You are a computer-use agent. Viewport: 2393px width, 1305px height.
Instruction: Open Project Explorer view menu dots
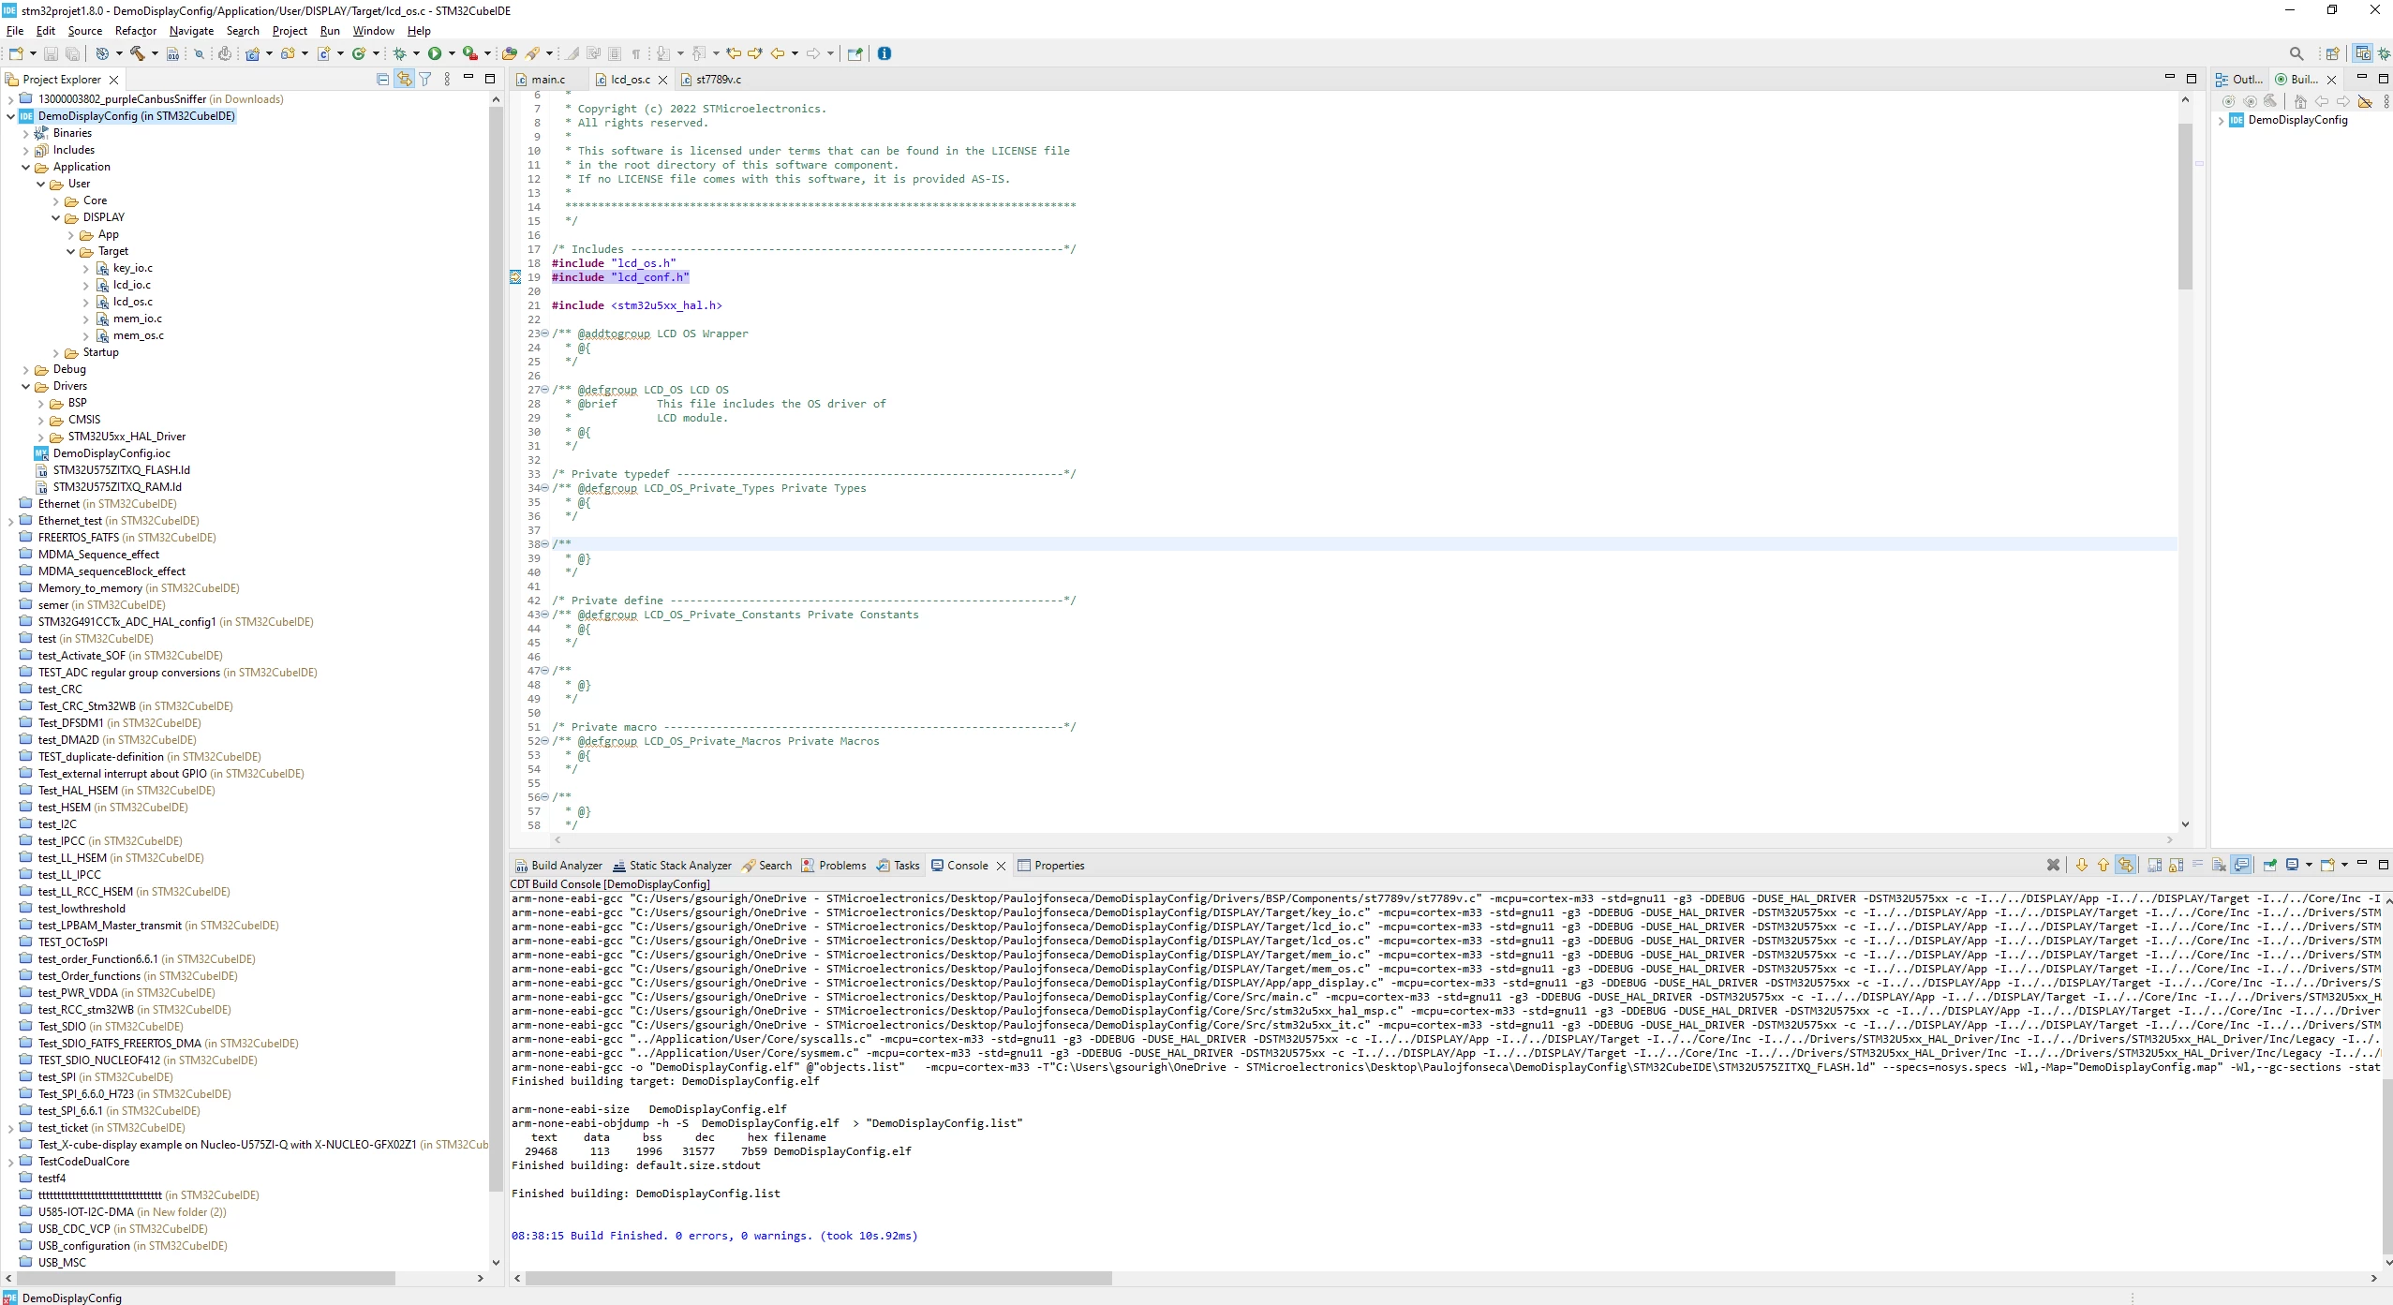click(x=447, y=80)
